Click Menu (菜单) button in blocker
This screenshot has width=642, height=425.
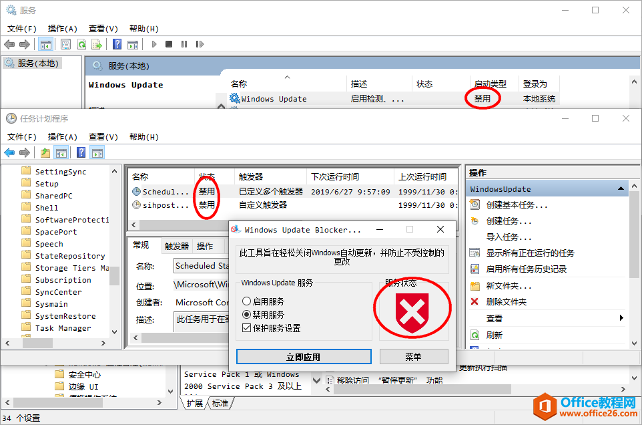[x=414, y=357]
